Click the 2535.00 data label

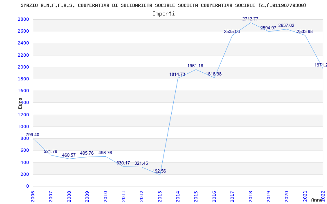point(232,32)
